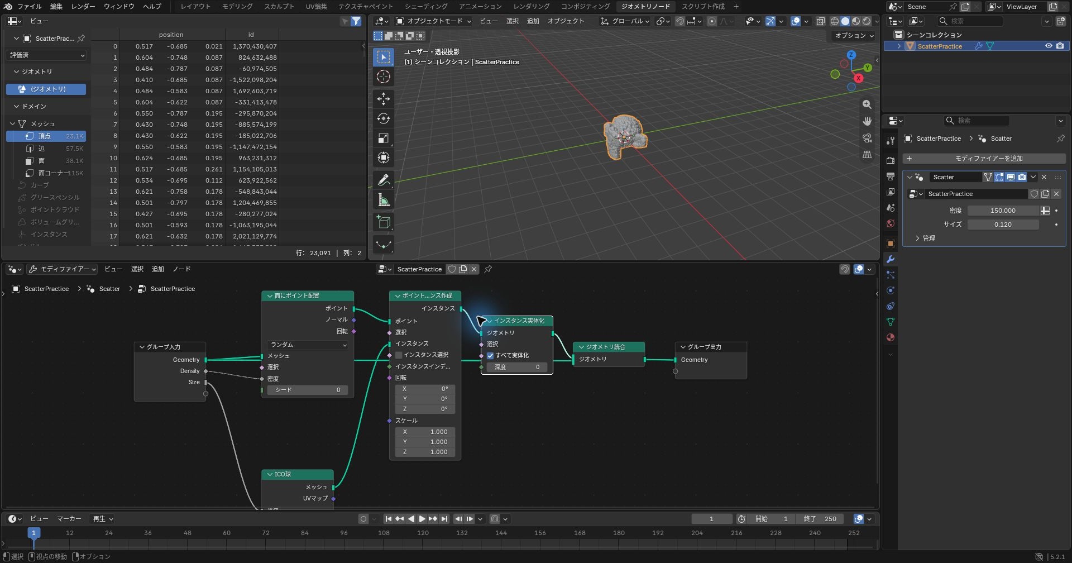Screen dimensions: 1072x563
Task: Click the viewport pan hand icon
Action: click(x=867, y=121)
